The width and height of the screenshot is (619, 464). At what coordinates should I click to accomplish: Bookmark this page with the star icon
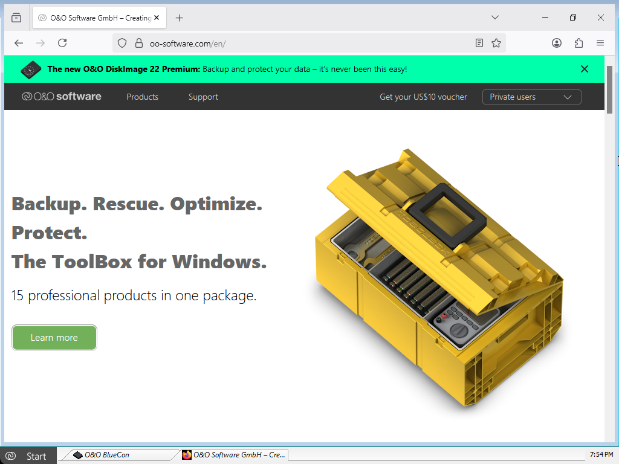tap(496, 43)
